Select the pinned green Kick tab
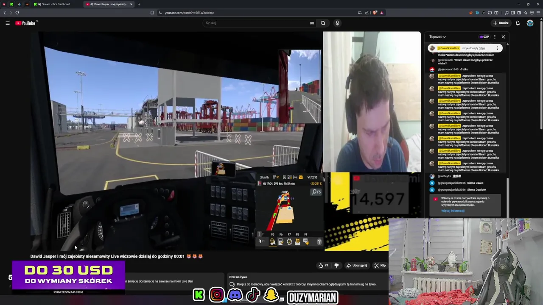 [11, 4]
